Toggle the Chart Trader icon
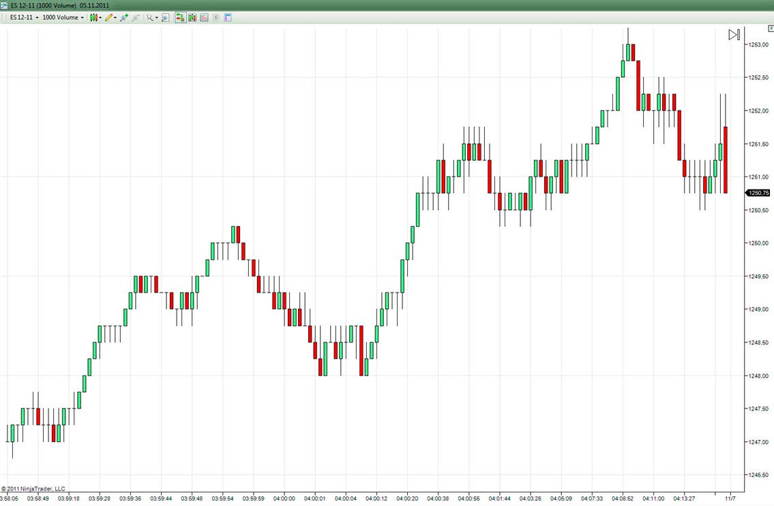The image size is (774, 506). tap(180, 17)
